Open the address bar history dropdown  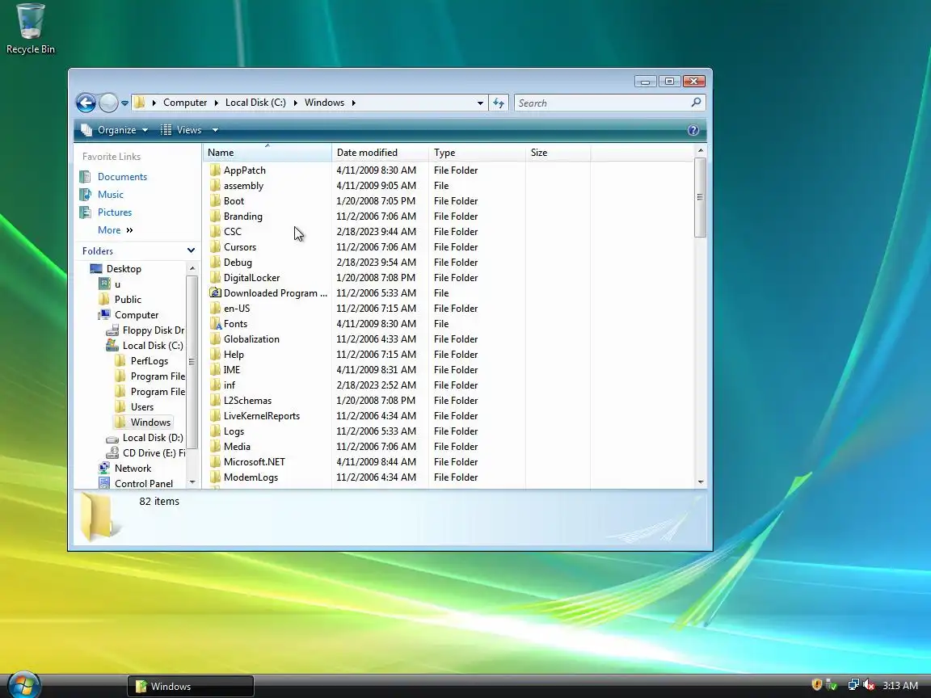pos(480,103)
